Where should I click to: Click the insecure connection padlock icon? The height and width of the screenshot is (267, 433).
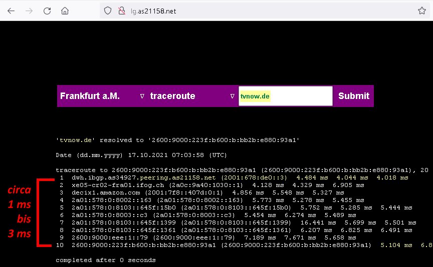(120, 10)
